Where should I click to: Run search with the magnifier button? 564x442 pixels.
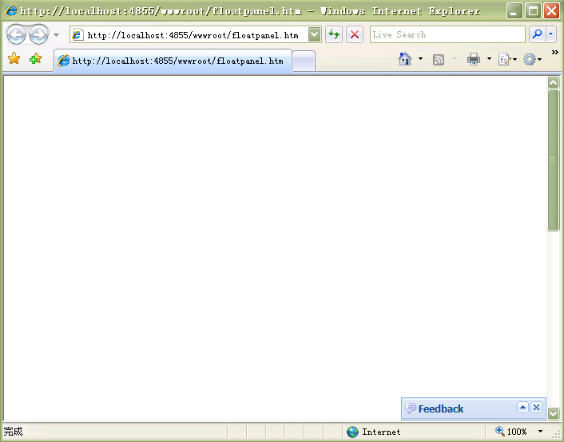click(538, 34)
